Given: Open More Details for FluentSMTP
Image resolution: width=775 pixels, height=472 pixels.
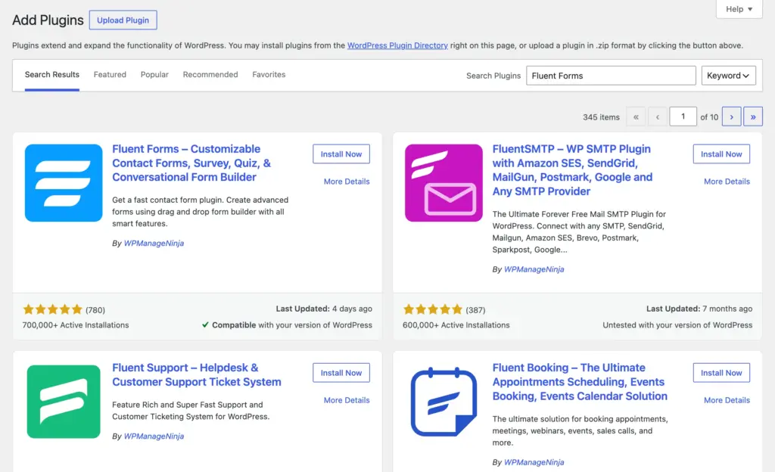Looking at the screenshot, I should 727,182.
